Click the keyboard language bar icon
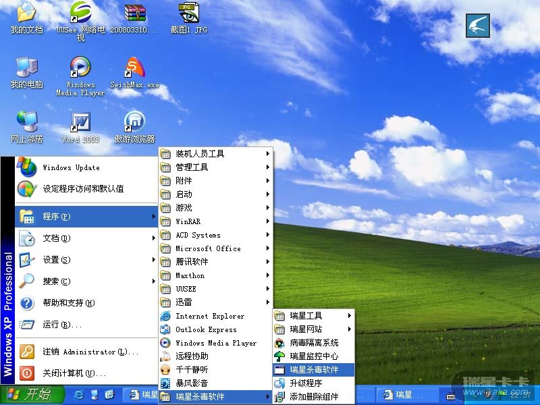540x405 pixels. tap(450, 396)
